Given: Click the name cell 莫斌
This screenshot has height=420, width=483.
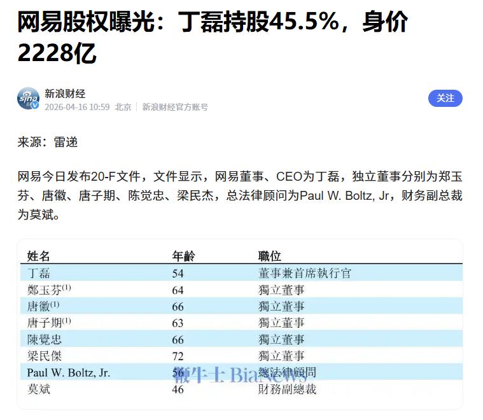Looking at the screenshot, I should [39, 389].
